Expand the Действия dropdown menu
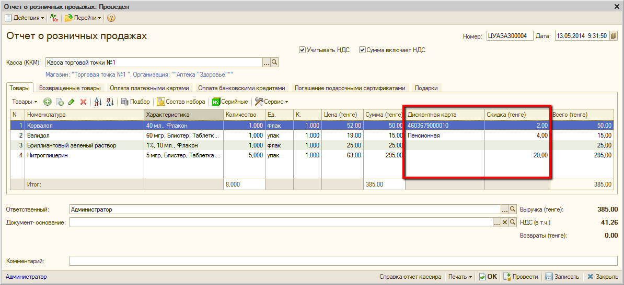This screenshot has width=624, height=285. point(25,18)
